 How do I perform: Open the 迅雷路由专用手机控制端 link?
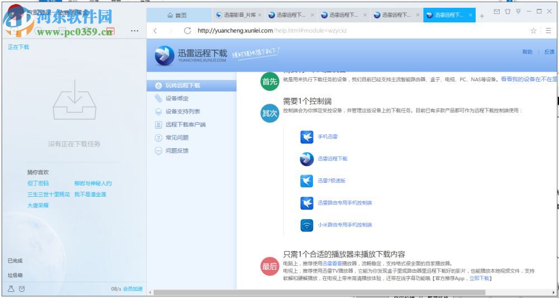coord(345,203)
